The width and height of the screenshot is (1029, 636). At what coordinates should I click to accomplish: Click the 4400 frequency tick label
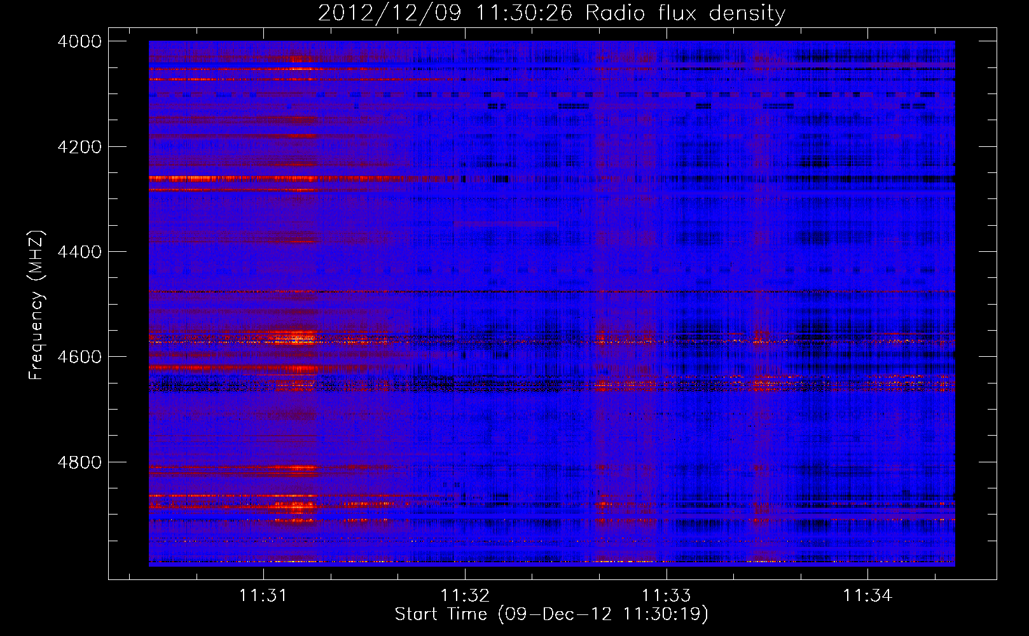pyautogui.click(x=79, y=252)
